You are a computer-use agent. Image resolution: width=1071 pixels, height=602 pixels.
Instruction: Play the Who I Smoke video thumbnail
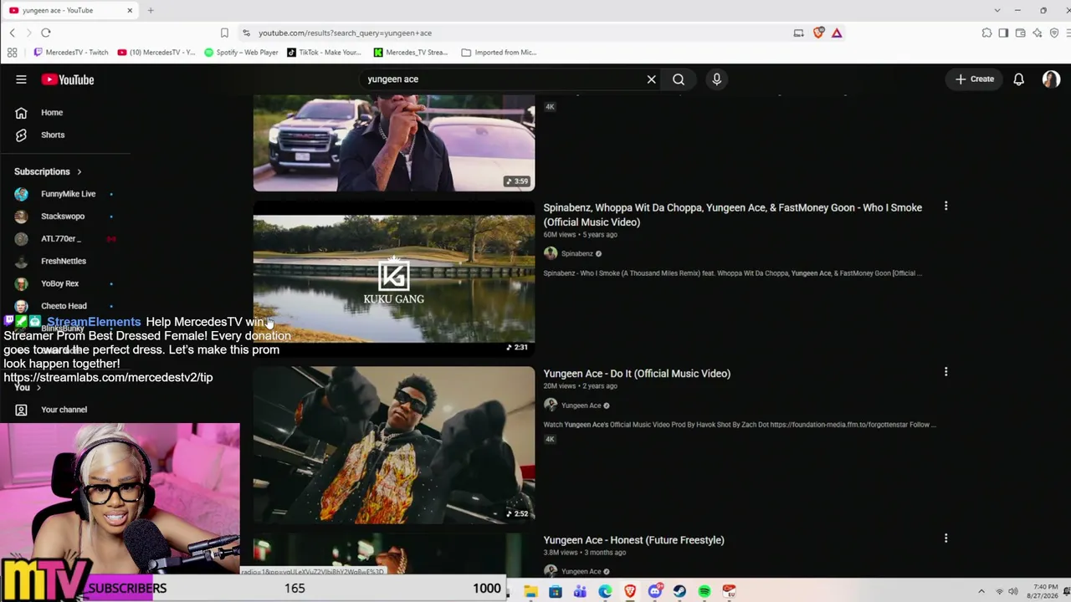393,278
